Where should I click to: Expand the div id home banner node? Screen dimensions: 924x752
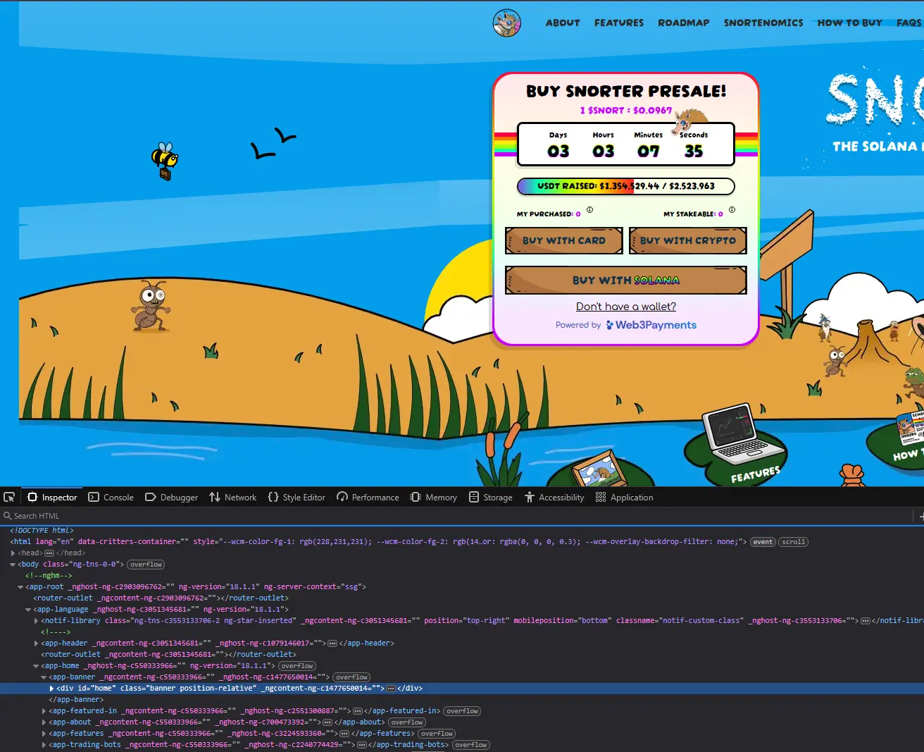tap(51, 689)
